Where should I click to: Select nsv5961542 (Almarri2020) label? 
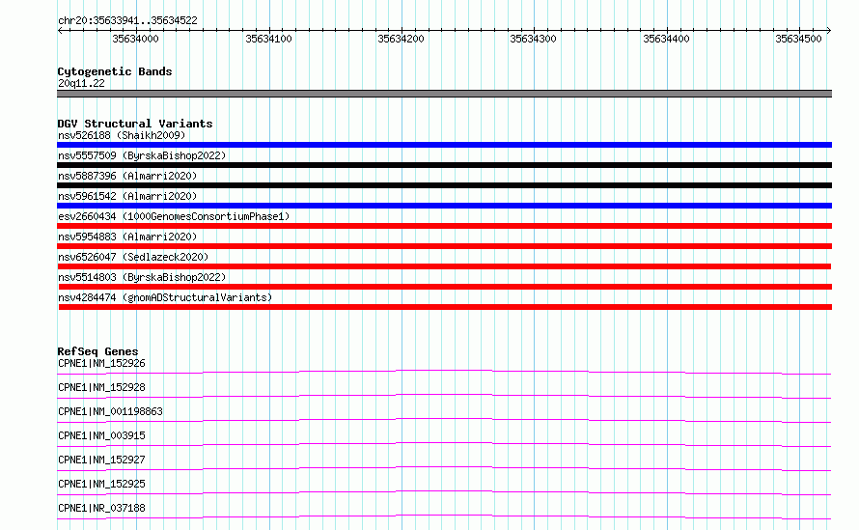pyautogui.click(x=127, y=196)
